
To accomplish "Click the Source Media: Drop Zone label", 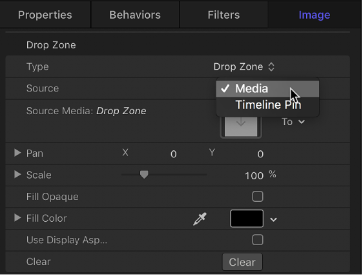I will click(87, 111).
